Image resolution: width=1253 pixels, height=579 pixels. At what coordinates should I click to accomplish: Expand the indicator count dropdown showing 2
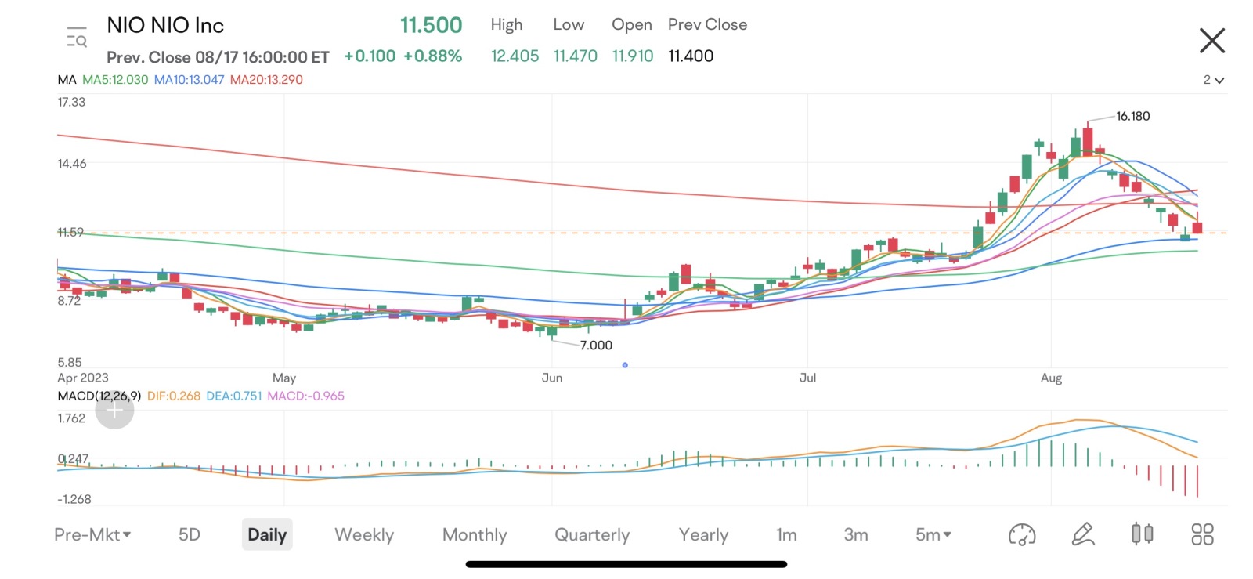coord(1213,80)
